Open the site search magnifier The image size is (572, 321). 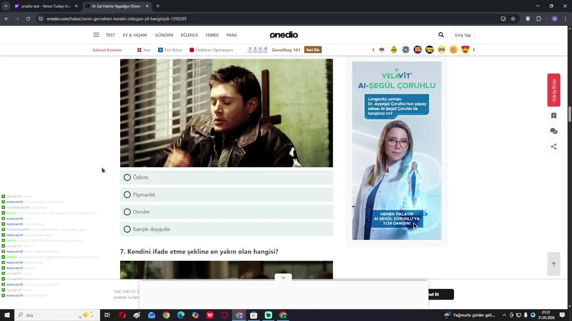[441, 35]
